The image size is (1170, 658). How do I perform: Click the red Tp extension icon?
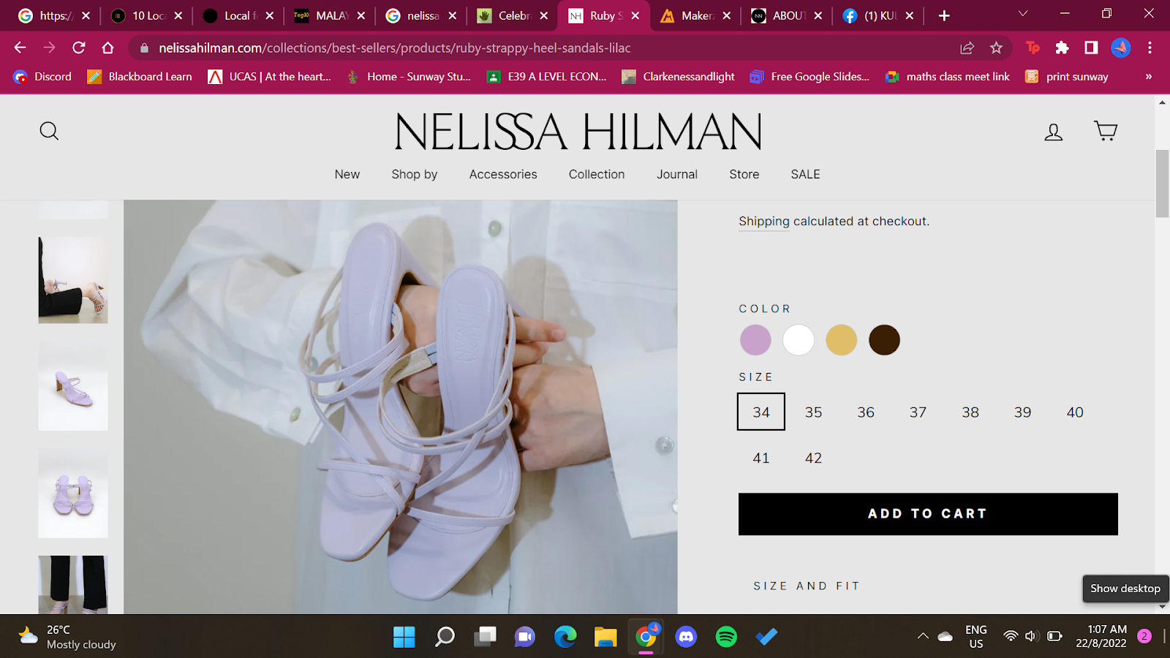coord(1033,48)
